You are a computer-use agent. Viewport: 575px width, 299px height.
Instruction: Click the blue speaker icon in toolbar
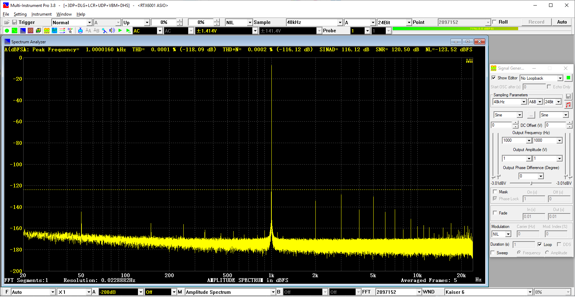click(x=112, y=31)
